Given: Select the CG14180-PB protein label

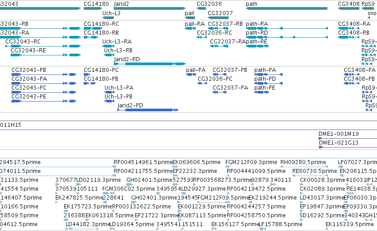Looking at the screenshot, I should point(101,79).
